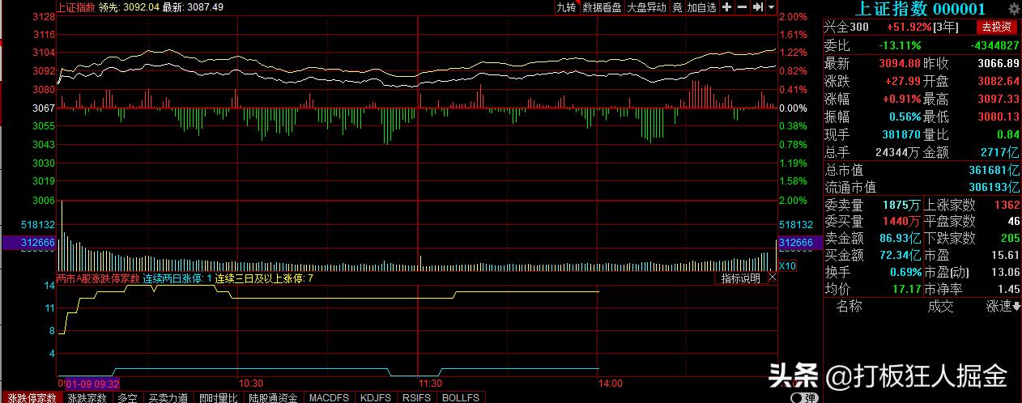Click the minus zoom-out icon in chart toolbar
The height and width of the screenshot is (403, 1022).
point(742,7)
